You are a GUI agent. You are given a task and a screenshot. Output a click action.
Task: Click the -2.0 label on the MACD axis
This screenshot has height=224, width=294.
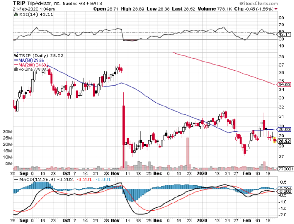coord(283,215)
